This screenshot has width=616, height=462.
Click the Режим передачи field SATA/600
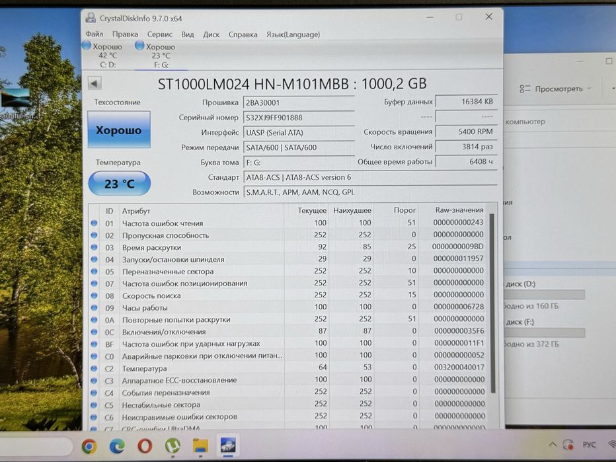click(299, 147)
